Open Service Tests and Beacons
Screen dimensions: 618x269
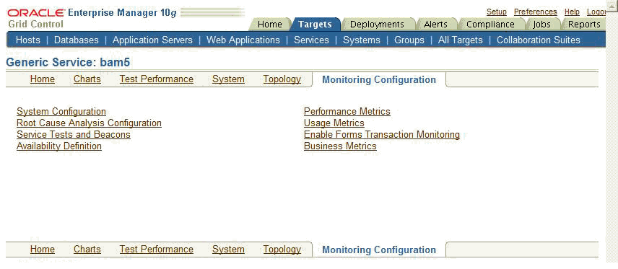[74, 134]
